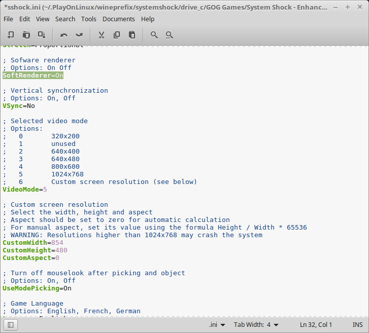This screenshot has width=369, height=333.
Task: Click the UseModePicking=On line
Action: click(37, 288)
